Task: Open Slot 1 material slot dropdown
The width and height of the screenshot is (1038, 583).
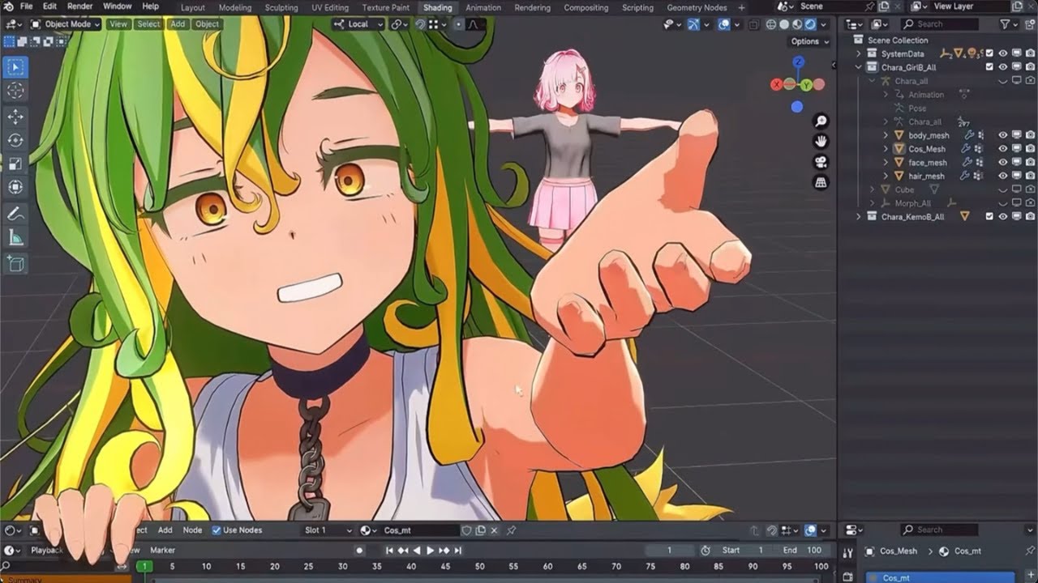Action: click(x=328, y=530)
